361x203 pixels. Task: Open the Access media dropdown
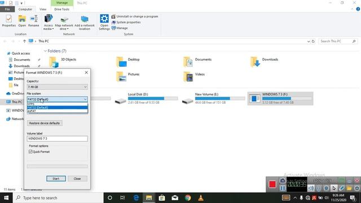(49, 22)
